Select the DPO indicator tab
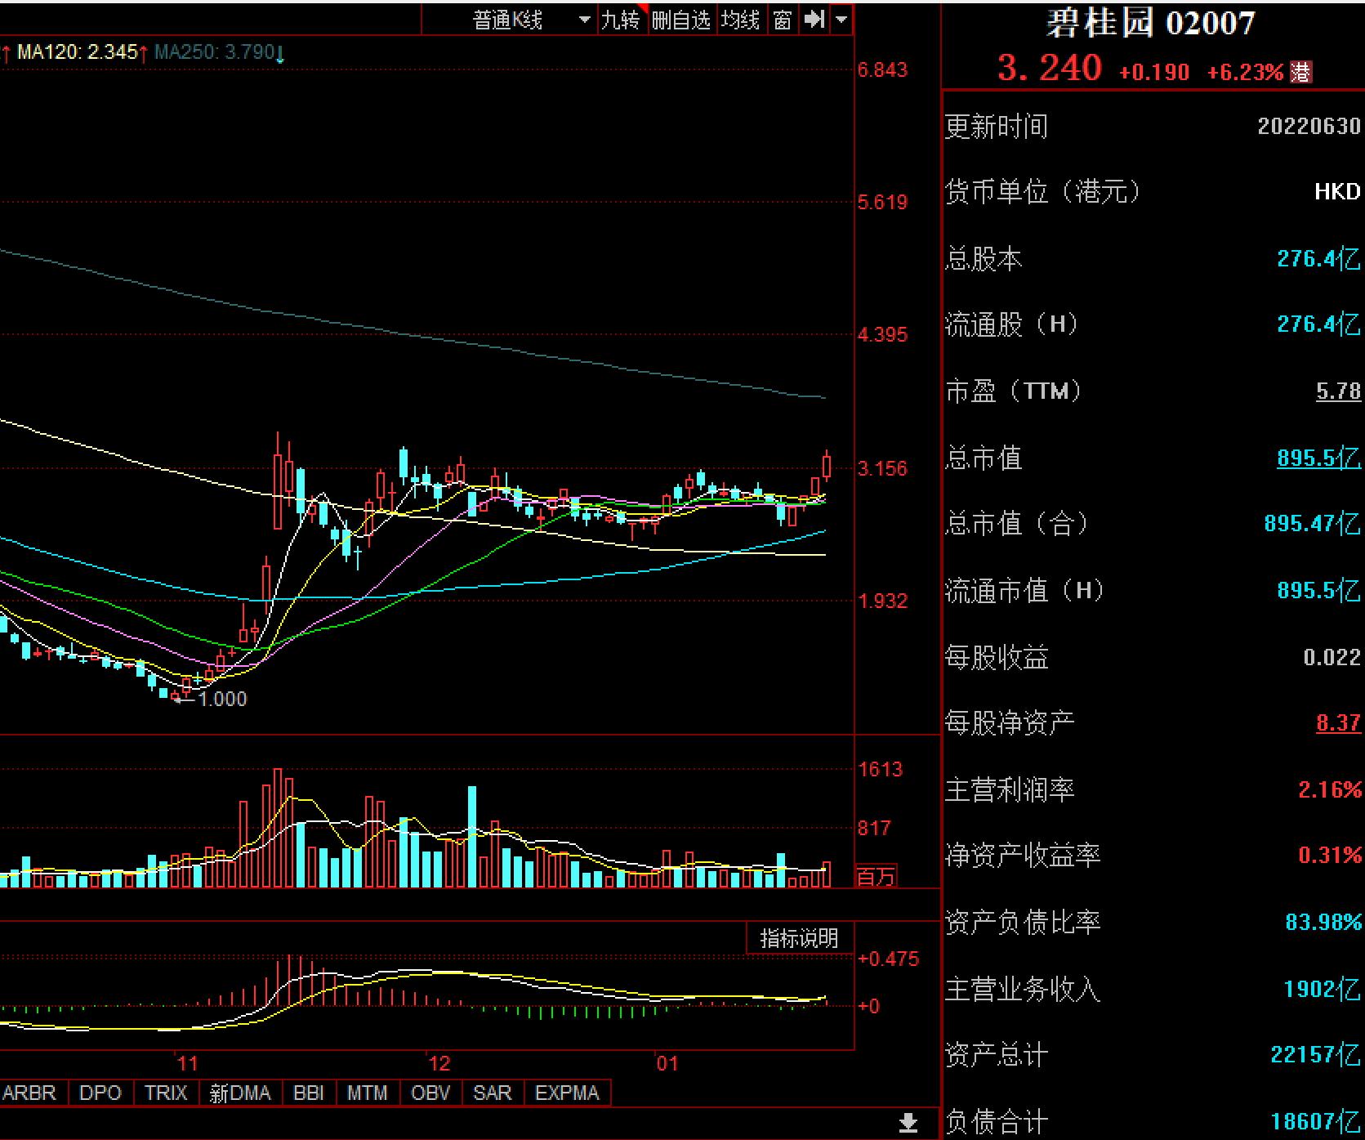The image size is (1365, 1140). [100, 1093]
